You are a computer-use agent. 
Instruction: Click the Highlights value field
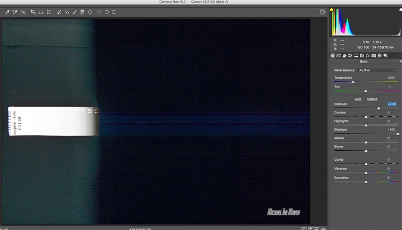pyautogui.click(x=389, y=121)
